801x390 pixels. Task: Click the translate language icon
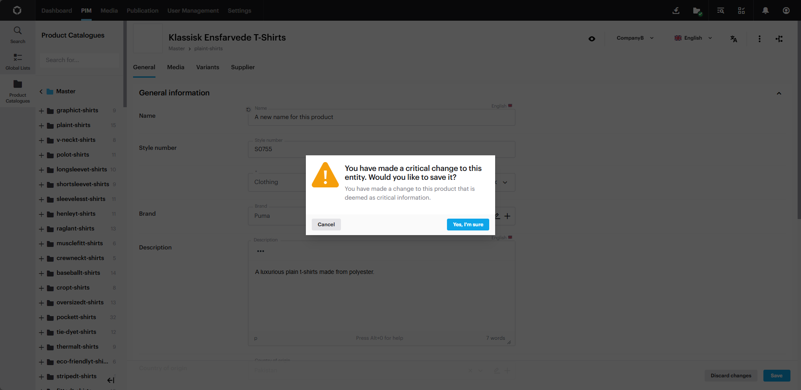point(733,39)
